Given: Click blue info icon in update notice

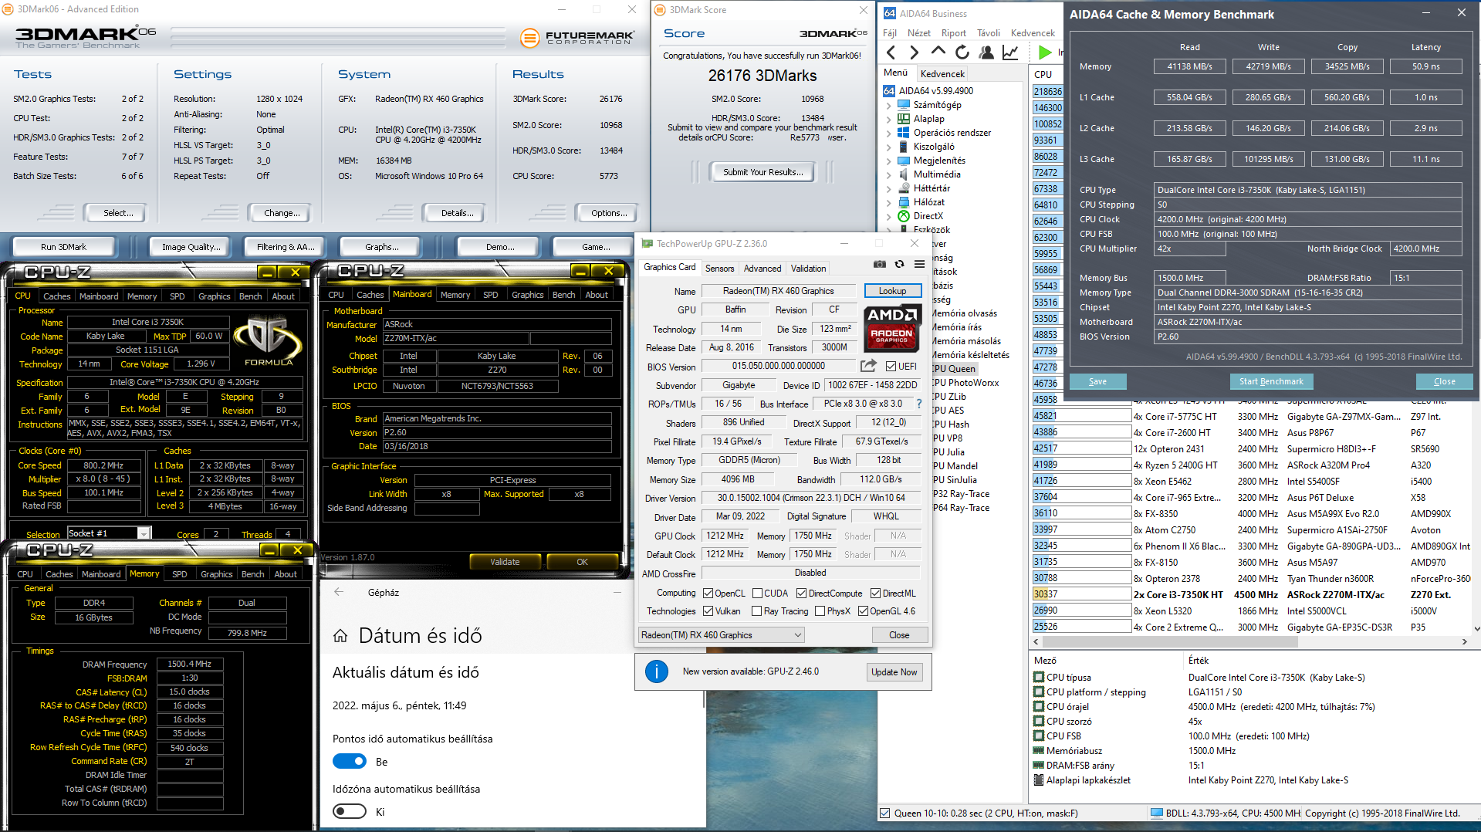Looking at the screenshot, I should coord(656,671).
